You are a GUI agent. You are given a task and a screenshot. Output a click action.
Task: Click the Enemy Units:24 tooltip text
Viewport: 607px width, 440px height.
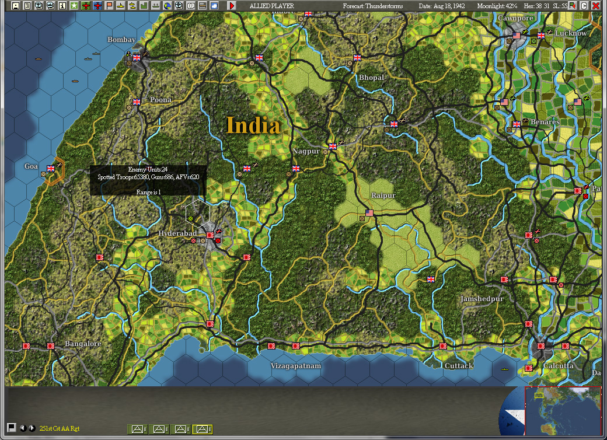(x=148, y=169)
